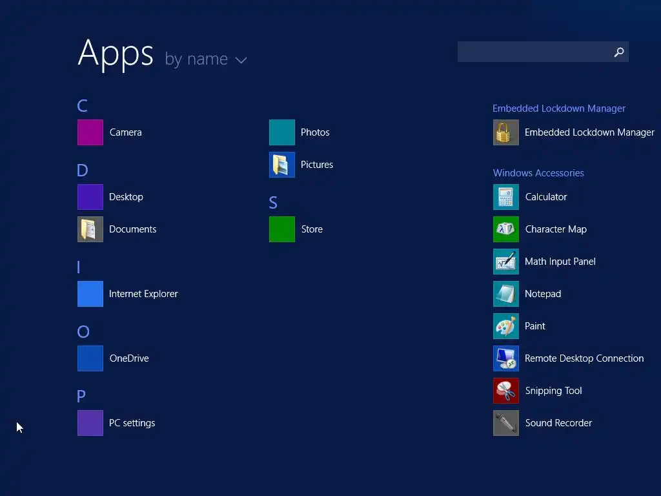Click the 'Photos' label text
This screenshot has width=661, height=496.
pyautogui.click(x=315, y=132)
